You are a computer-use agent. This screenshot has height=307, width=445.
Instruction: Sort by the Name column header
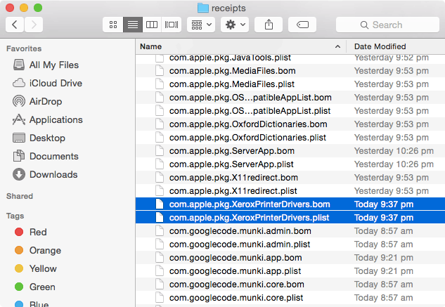coord(239,46)
